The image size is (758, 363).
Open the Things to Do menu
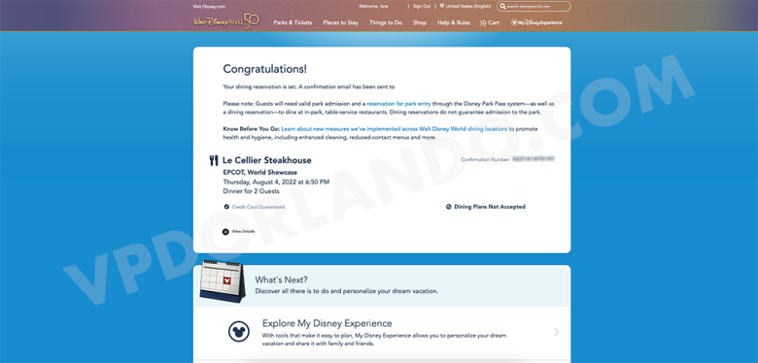[386, 22]
